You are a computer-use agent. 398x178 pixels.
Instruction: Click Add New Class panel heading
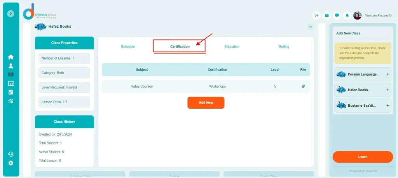(348, 33)
